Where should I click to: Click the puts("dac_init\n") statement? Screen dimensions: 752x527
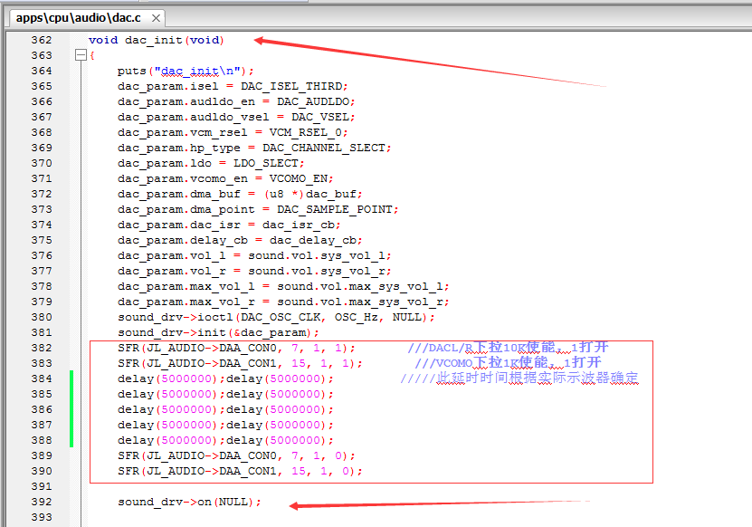tap(186, 71)
